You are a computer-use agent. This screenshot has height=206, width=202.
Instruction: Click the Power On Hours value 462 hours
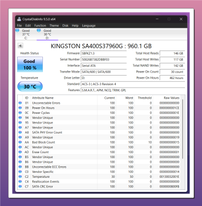pos(172,78)
